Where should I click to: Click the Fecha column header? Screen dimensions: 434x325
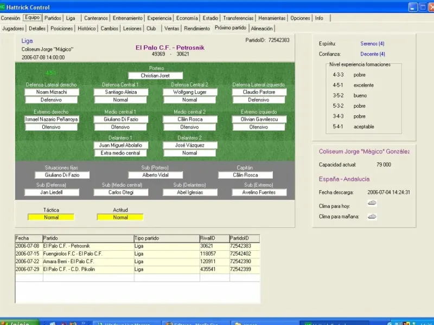29,238
